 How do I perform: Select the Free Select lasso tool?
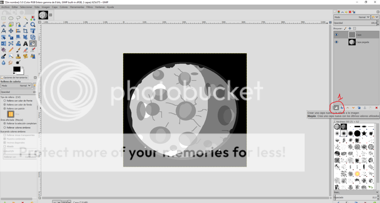point(18,18)
